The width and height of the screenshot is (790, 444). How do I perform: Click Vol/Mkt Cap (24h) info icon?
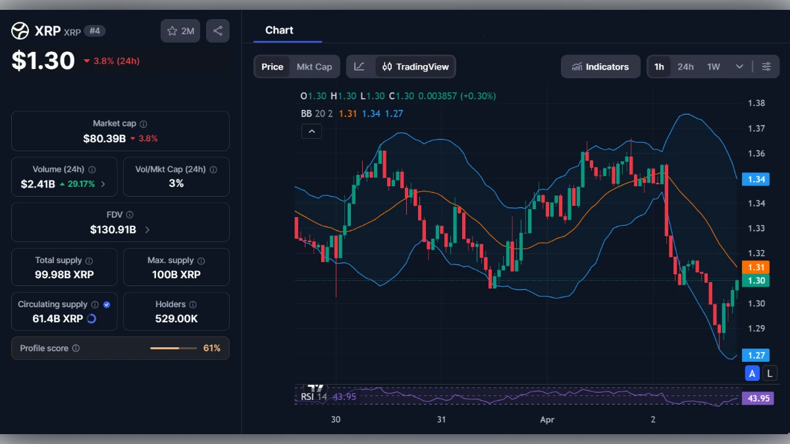click(x=213, y=170)
